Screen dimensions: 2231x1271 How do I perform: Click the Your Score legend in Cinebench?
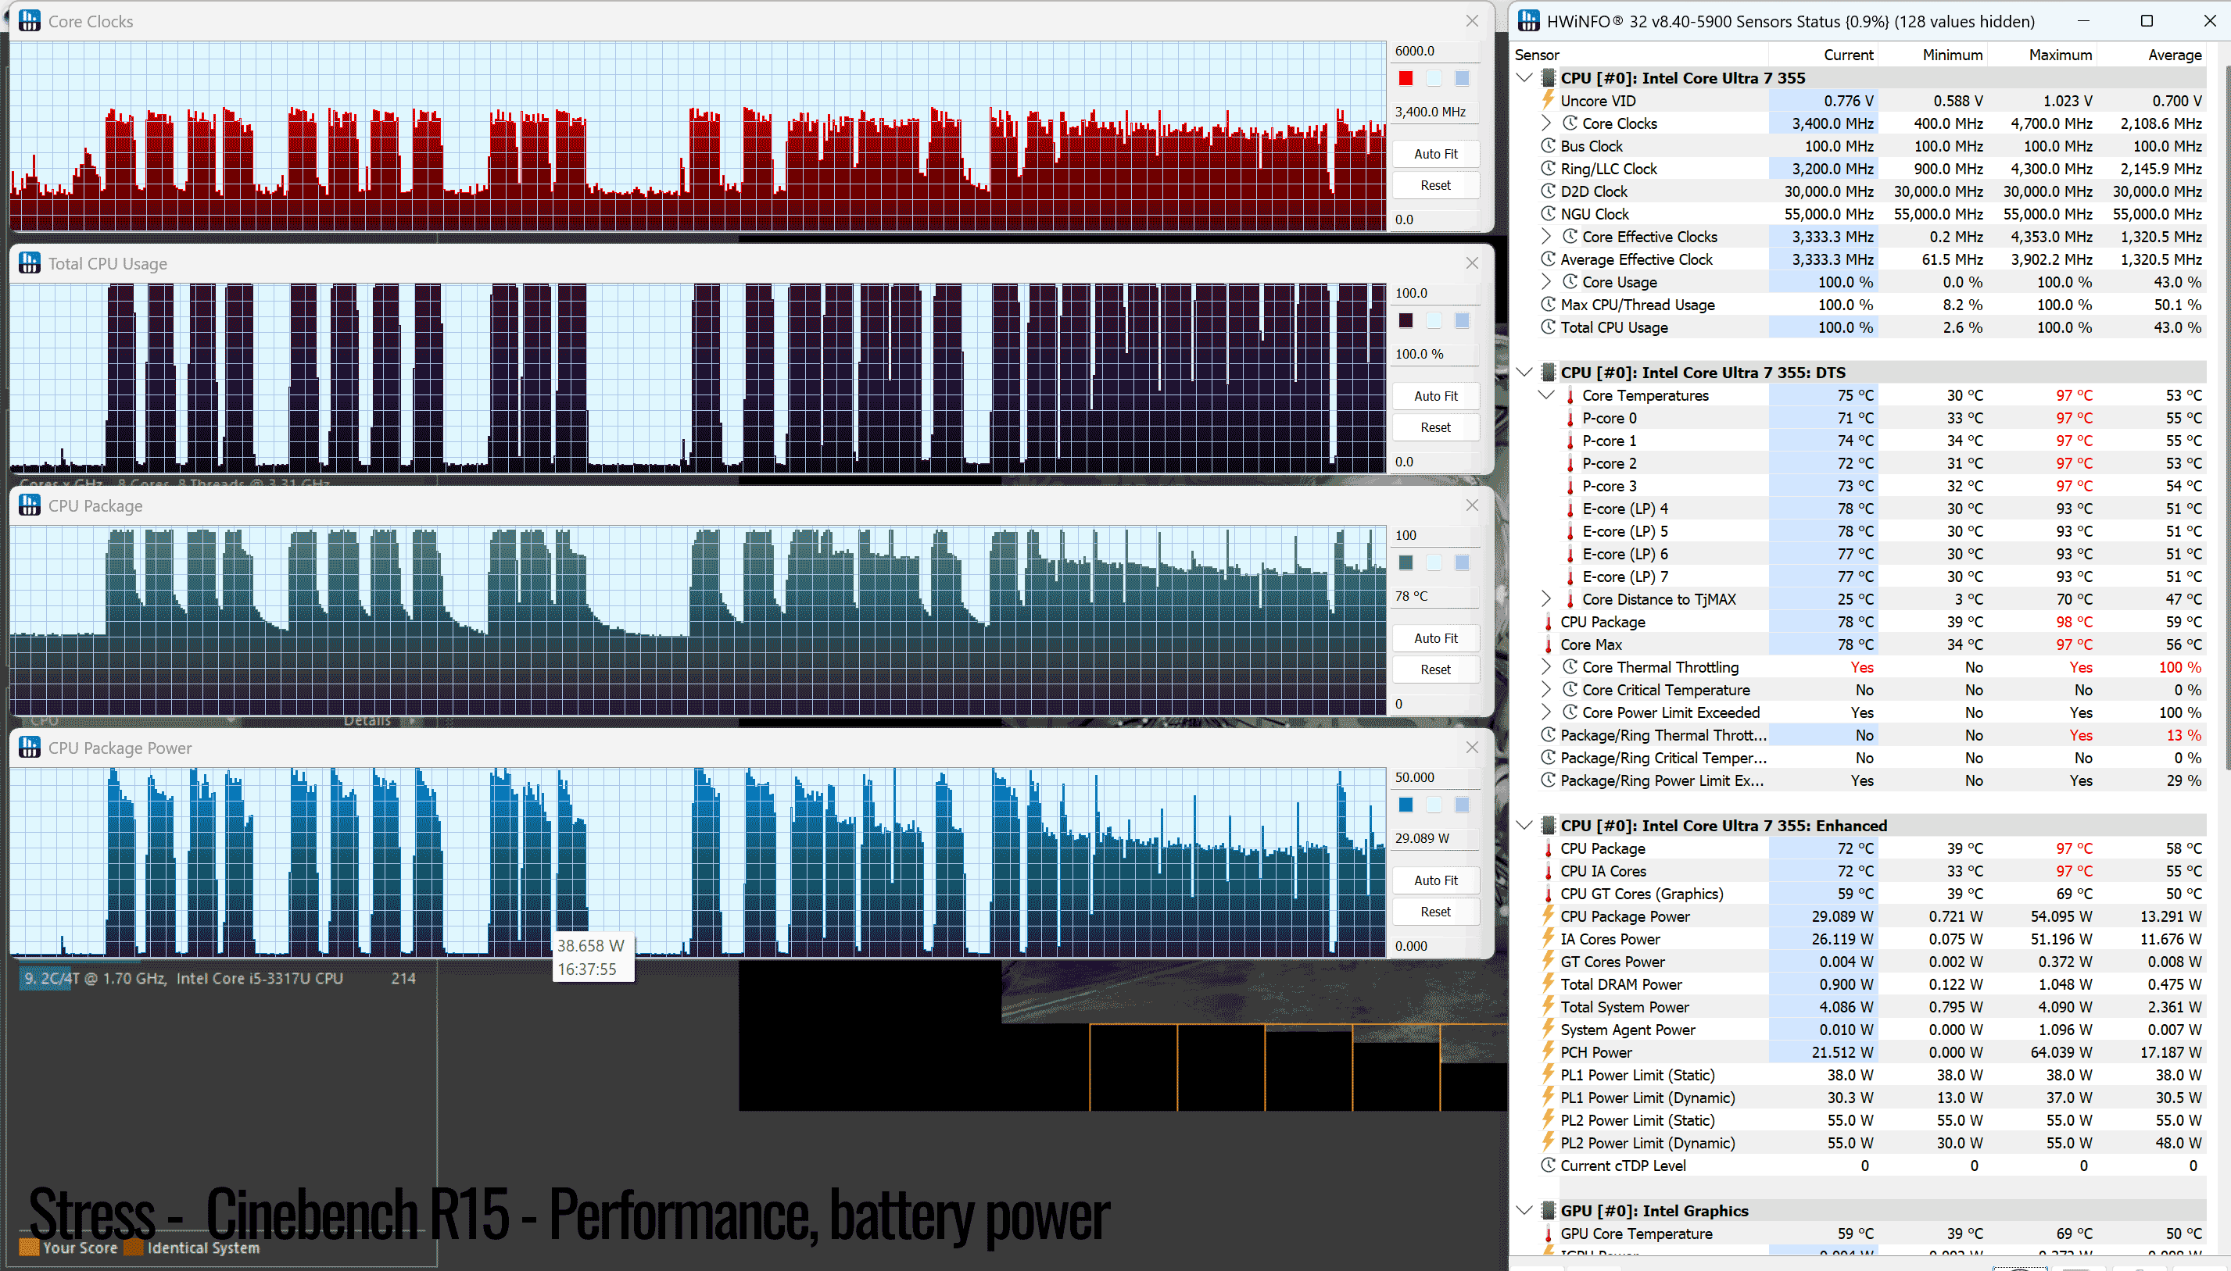pyautogui.click(x=69, y=1248)
